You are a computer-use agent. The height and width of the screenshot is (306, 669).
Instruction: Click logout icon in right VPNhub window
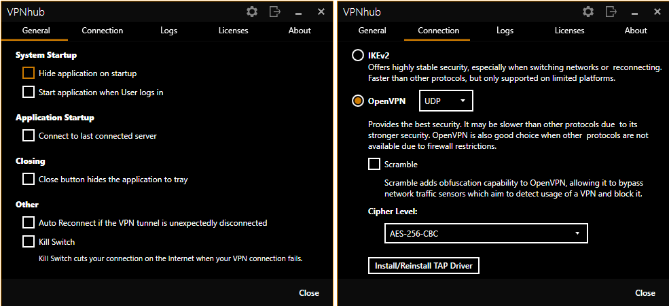pos(611,12)
